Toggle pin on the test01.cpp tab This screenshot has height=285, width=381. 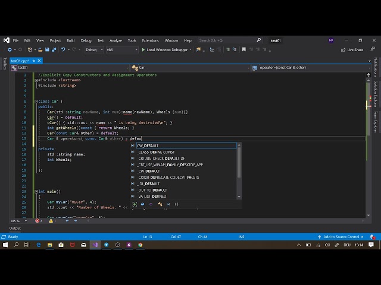34,61
